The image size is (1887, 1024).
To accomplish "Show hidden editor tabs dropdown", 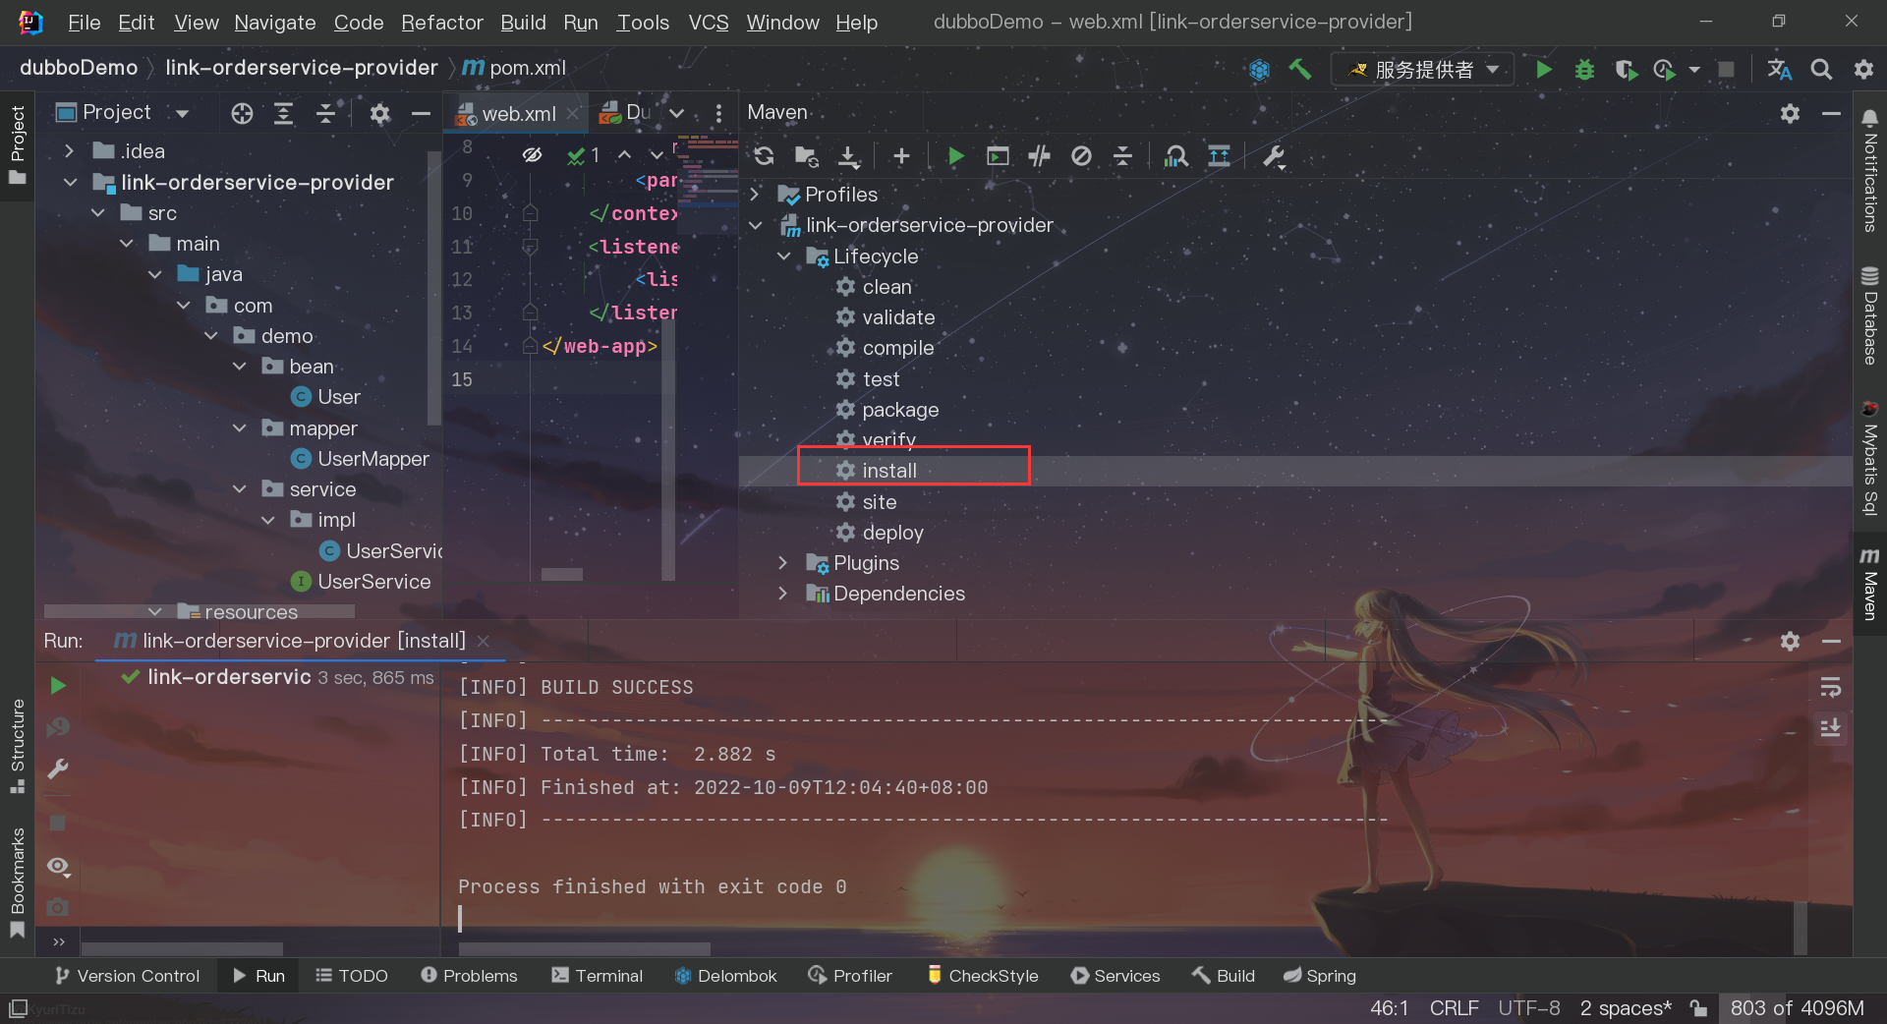I will (676, 113).
